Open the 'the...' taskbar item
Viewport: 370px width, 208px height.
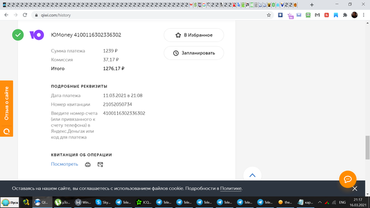click(x=285, y=202)
